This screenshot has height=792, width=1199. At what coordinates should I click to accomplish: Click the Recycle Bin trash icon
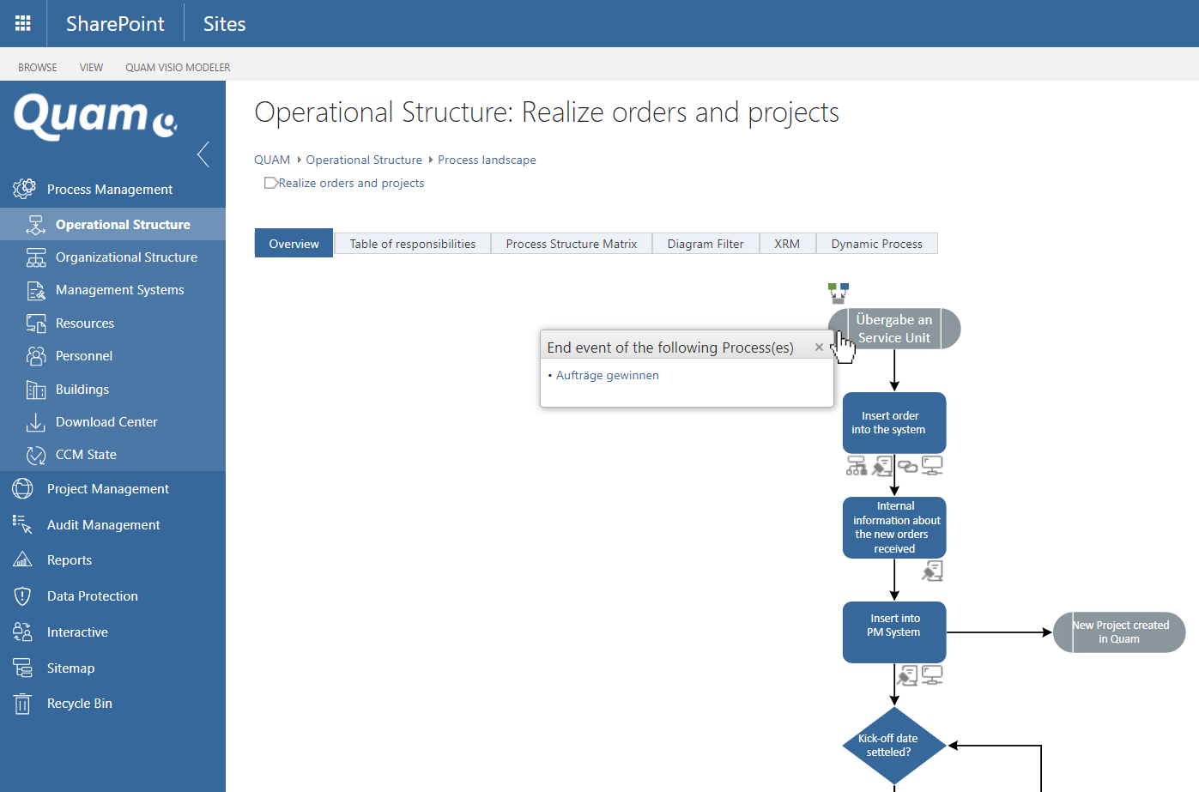point(23,704)
